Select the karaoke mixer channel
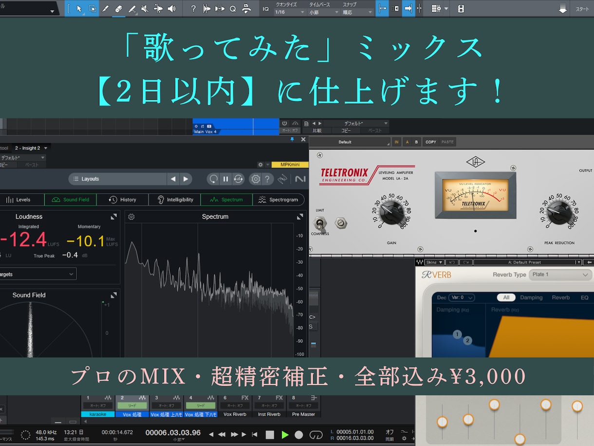 coord(98,414)
